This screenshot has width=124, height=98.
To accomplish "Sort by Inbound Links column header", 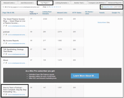I will [x=62, y=13].
